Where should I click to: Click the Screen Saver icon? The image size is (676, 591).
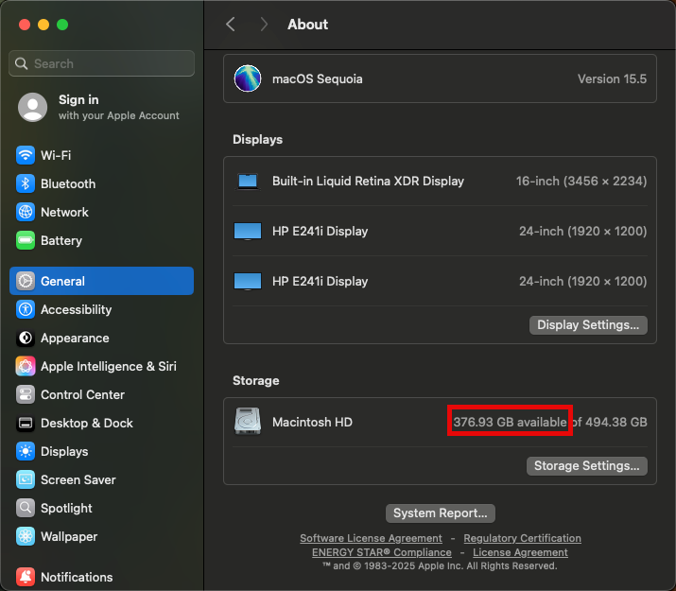coord(26,479)
